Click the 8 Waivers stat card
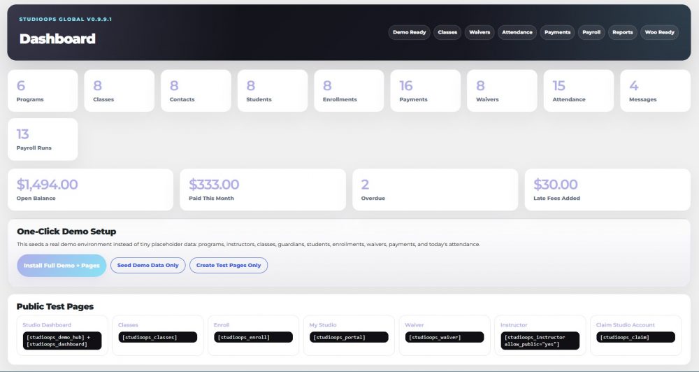Screen dimensions: 699x372 pyautogui.click(x=503, y=90)
